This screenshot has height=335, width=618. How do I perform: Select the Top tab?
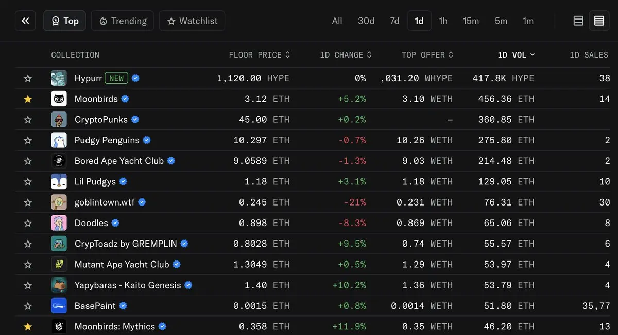(x=64, y=21)
